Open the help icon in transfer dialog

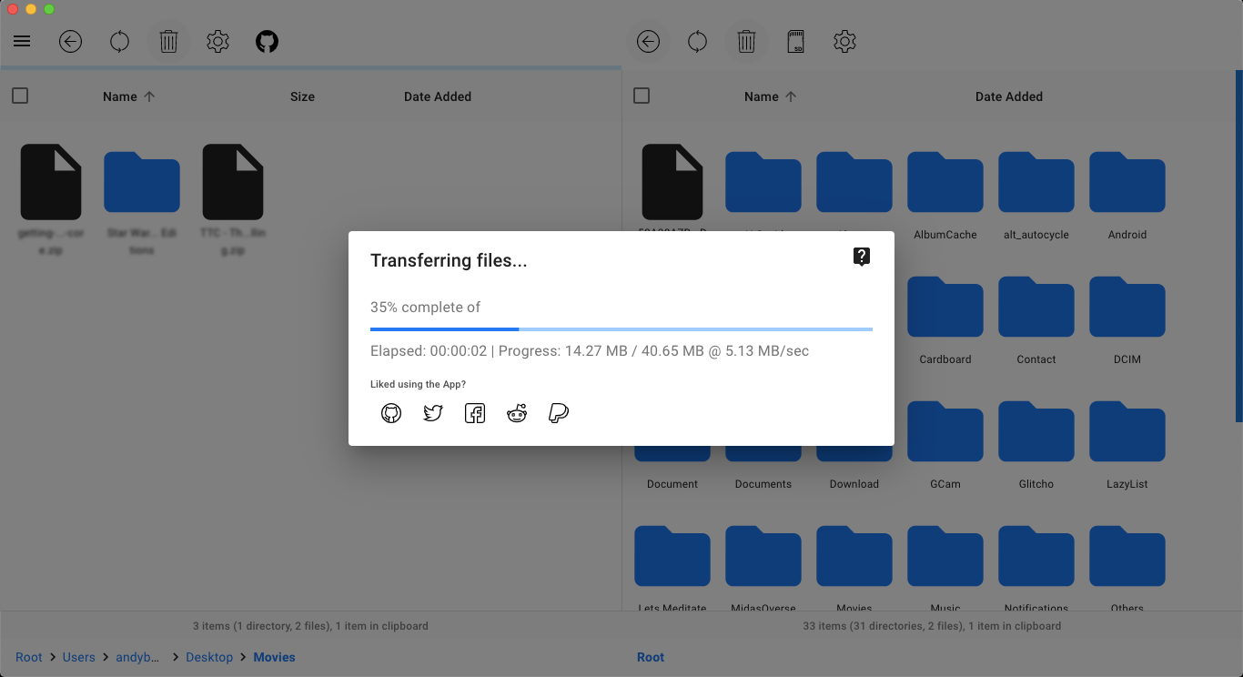point(862,257)
